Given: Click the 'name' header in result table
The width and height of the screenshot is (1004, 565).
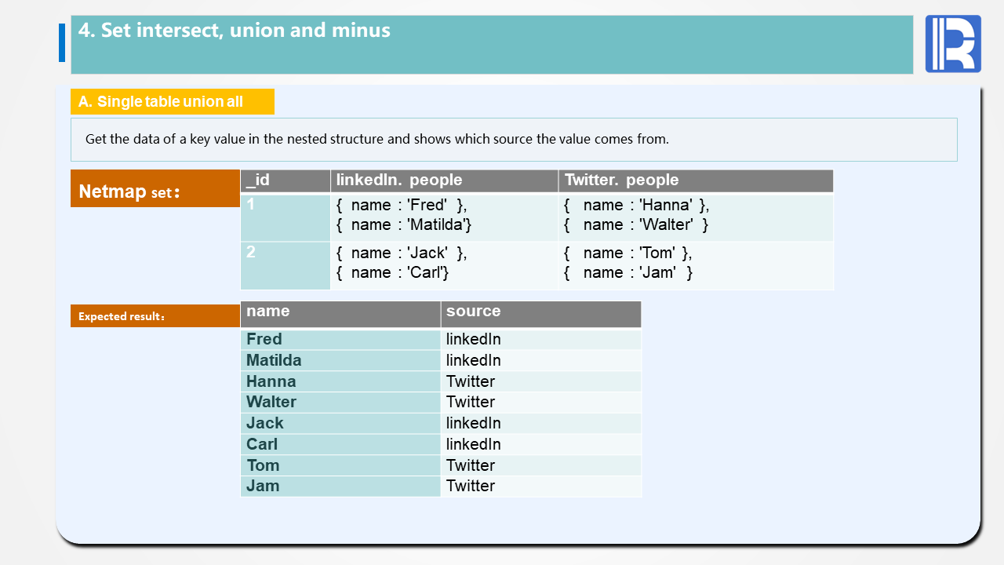Looking at the screenshot, I should tap(340, 313).
